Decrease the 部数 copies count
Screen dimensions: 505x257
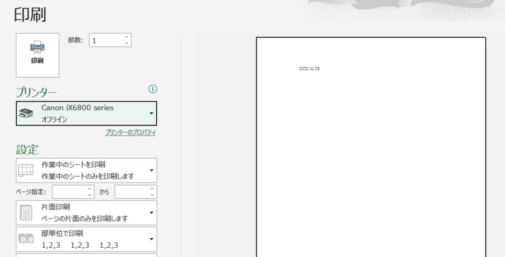[126, 43]
